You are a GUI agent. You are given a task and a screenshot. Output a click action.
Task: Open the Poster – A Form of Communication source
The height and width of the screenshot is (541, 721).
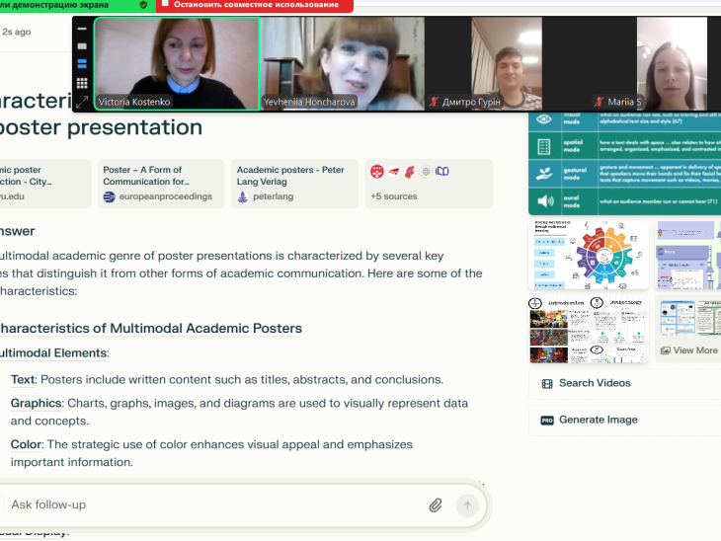tap(161, 184)
